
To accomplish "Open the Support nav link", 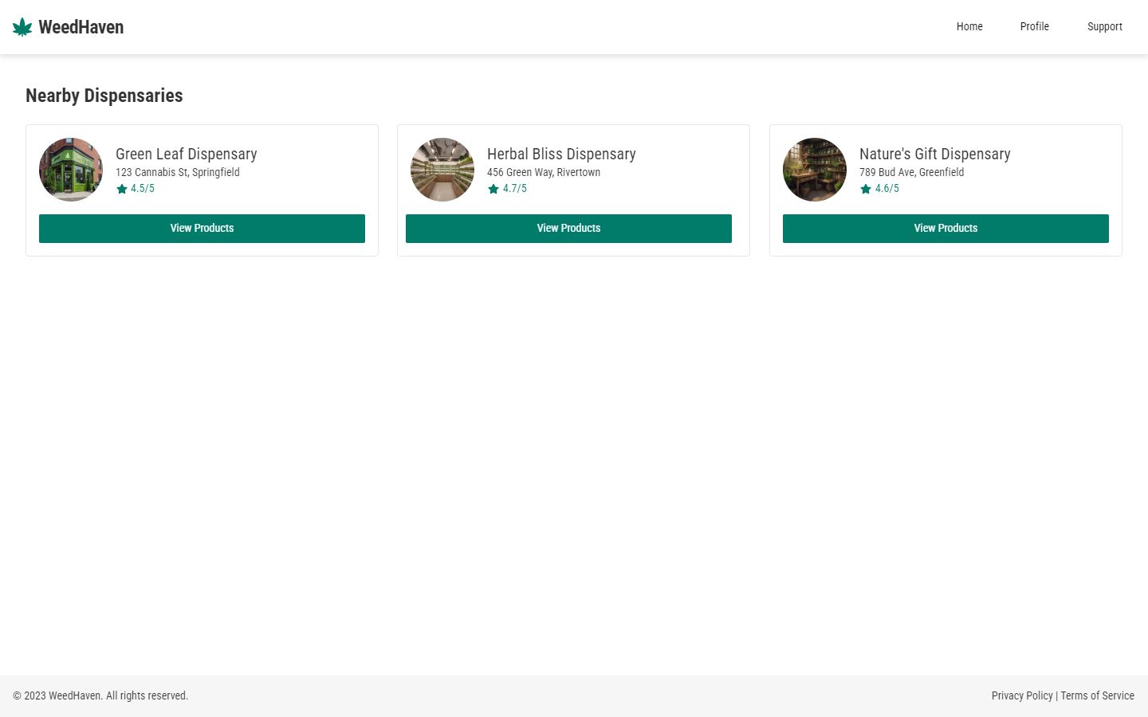I will 1105,26.
